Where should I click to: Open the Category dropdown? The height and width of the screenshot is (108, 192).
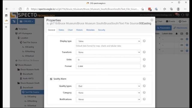point(108,93)
